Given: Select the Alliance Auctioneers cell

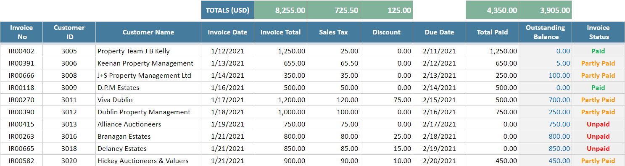Looking at the screenshot, I should 148,124.
